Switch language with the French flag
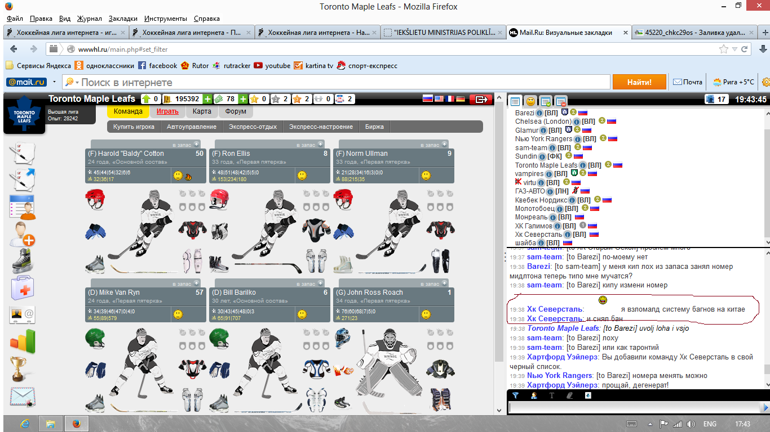770x432 pixels. 449,99
